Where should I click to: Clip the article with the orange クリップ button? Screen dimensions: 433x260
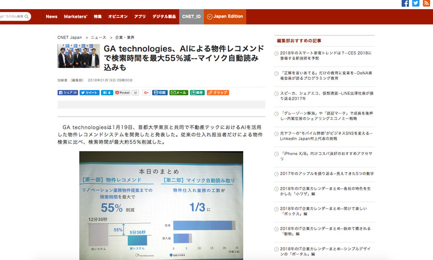[x=218, y=92]
